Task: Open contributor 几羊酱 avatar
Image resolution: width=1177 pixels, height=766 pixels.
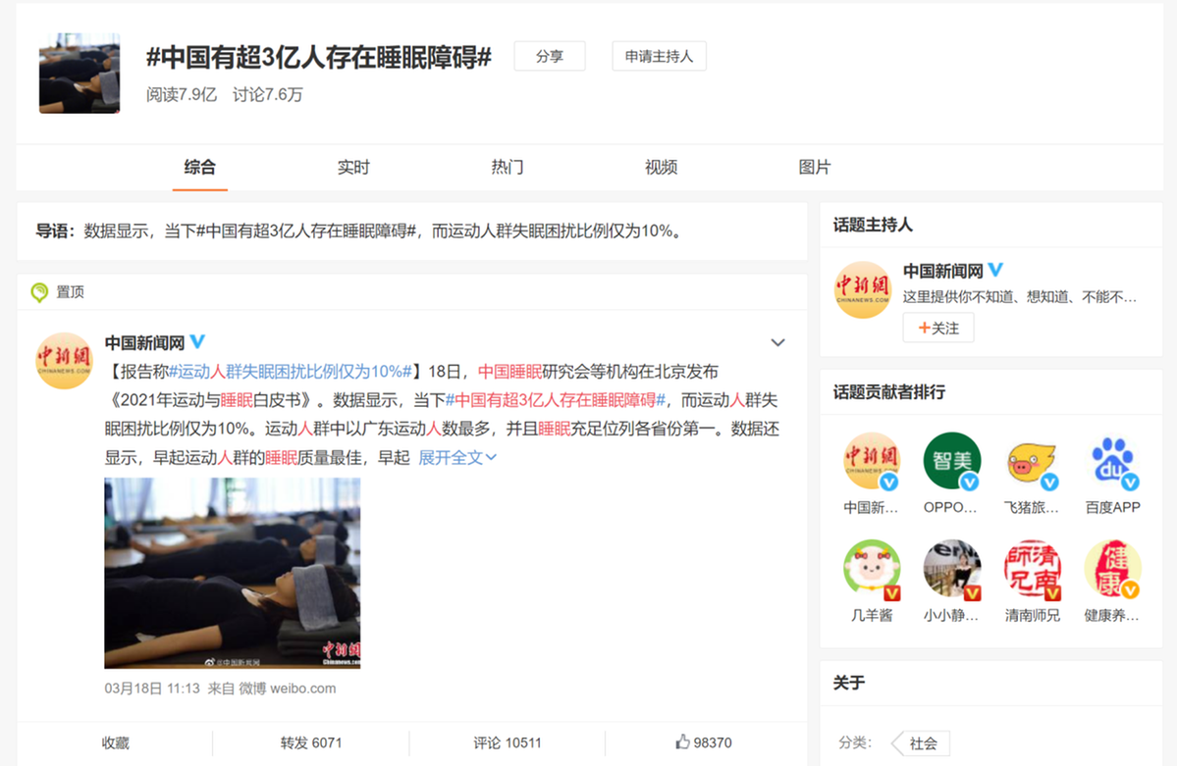Action: [872, 569]
